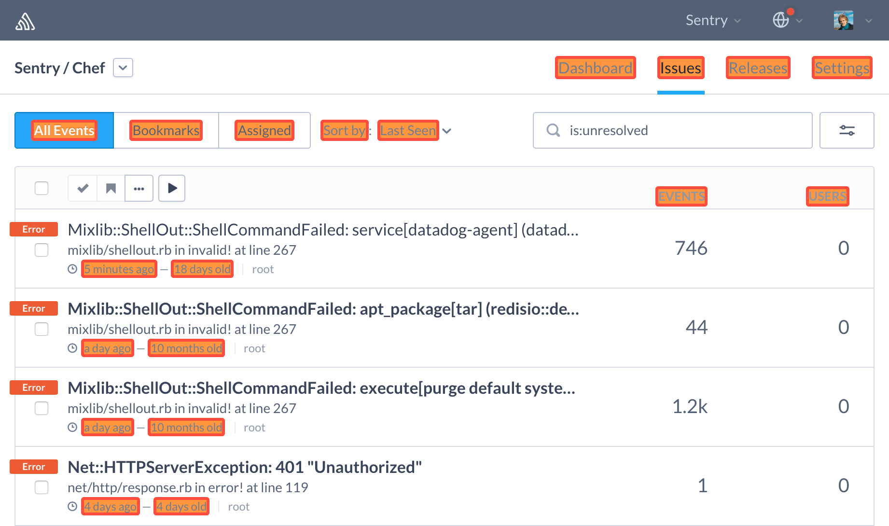Screen dimensions: 889x526
Task: Click the event count 1.2k
Action: pos(690,406)
